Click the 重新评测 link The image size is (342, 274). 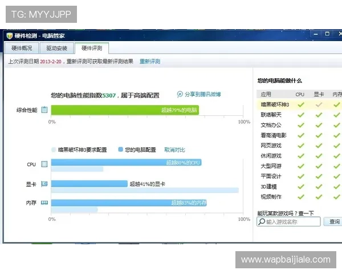point(150,62)
